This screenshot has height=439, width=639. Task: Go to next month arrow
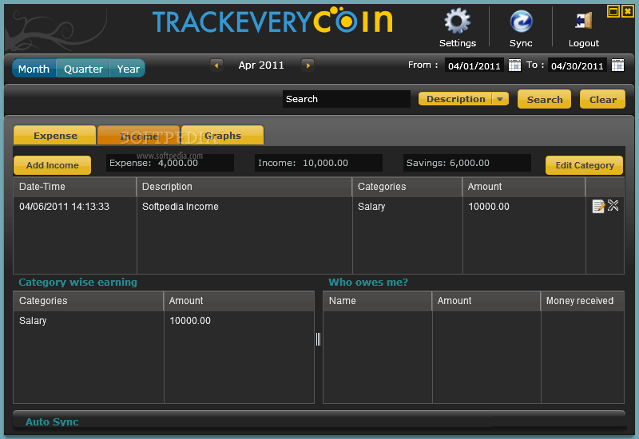[x=308, y=65]
